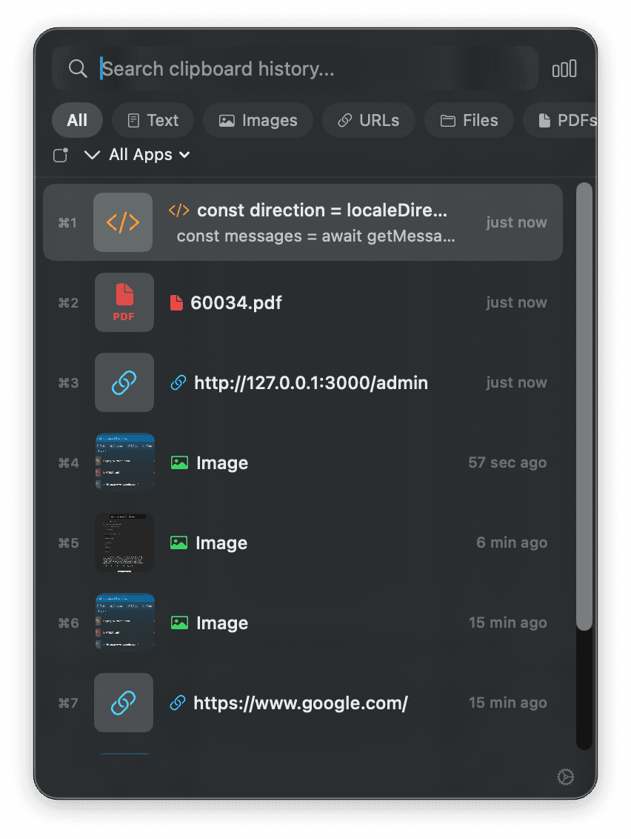631x839 pixels.
Task: Click the image thumbnail from 57 seconds ago
Action: tap(124, 462)
